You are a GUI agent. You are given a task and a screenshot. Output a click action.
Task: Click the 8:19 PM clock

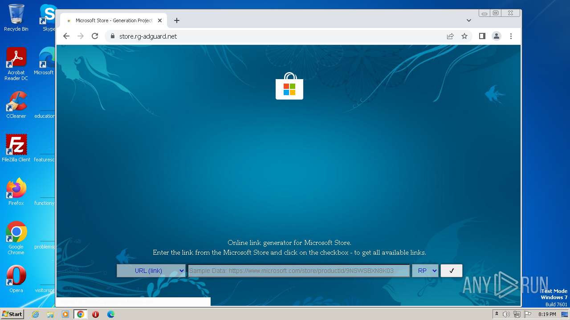(x=547, y=314)
